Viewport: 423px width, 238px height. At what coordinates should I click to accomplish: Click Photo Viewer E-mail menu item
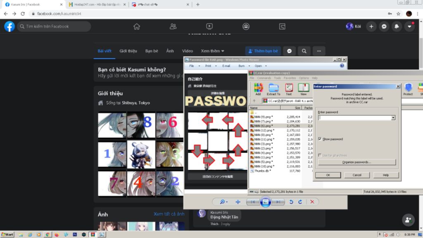(226, 66)
